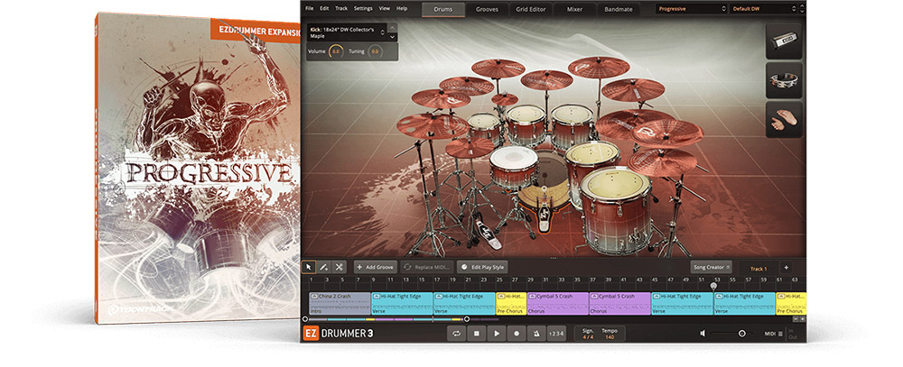Viewport: 903px width, 367px height.
Task: Switch to the Grooves tab
Action: click(487, 9)
